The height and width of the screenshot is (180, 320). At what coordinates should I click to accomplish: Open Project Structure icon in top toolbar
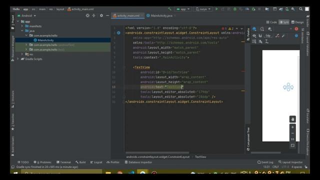pos(267,9)
